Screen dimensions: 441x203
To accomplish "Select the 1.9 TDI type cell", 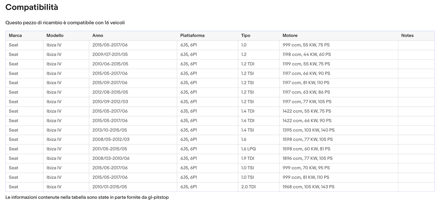I will (x=248, y=158).
